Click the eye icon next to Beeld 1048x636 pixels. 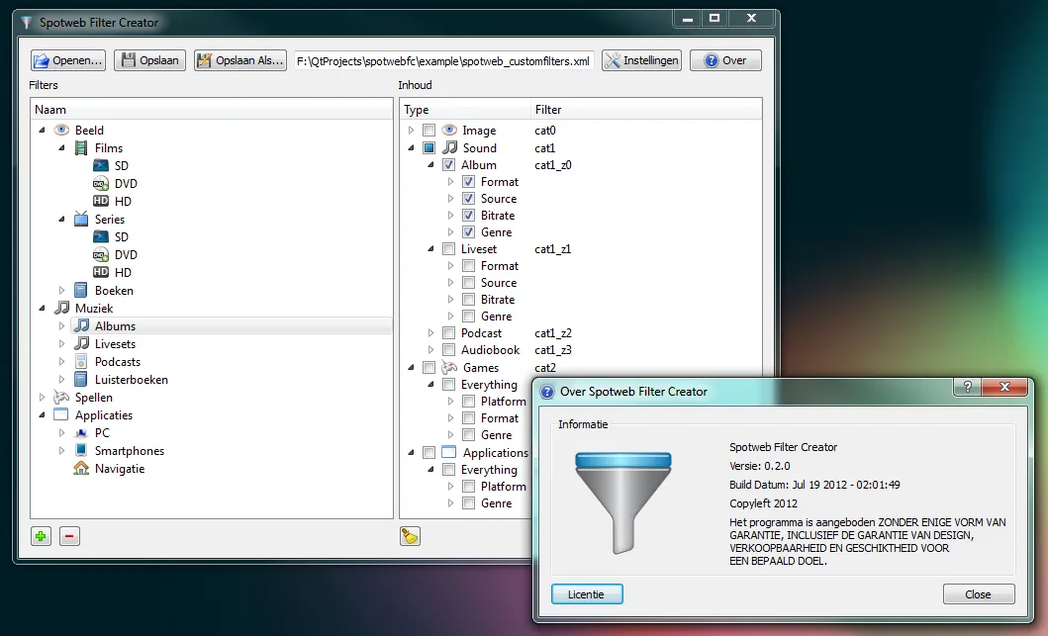(x=61, y=130)
